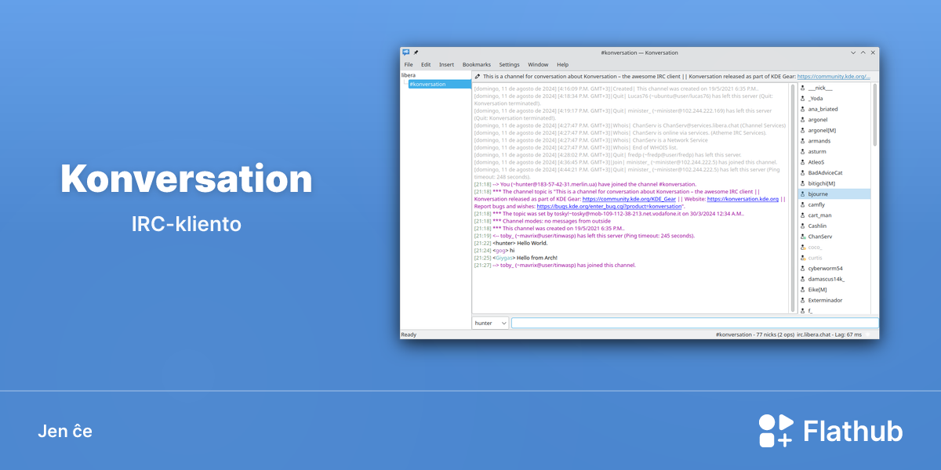Open the Window menu

point(538,64)
